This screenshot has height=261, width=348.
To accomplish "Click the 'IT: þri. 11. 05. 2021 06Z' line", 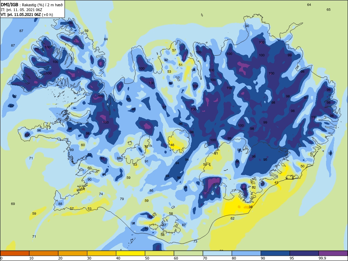I will click(x=22, y=10).
